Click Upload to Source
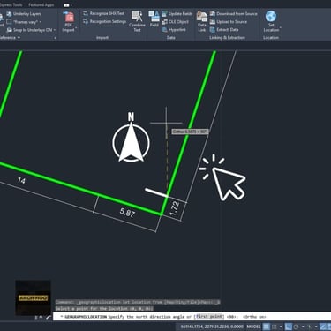 [x=229, y=22]
